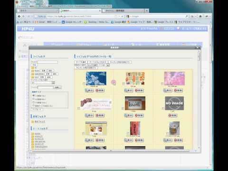View the glass drink image
228x171 pixels.
click(x=168, y=140)
